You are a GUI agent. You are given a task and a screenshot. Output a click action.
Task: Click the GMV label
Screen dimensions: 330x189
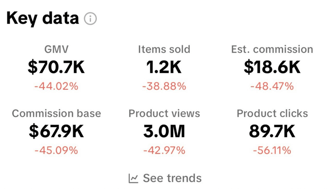(56, 49)
